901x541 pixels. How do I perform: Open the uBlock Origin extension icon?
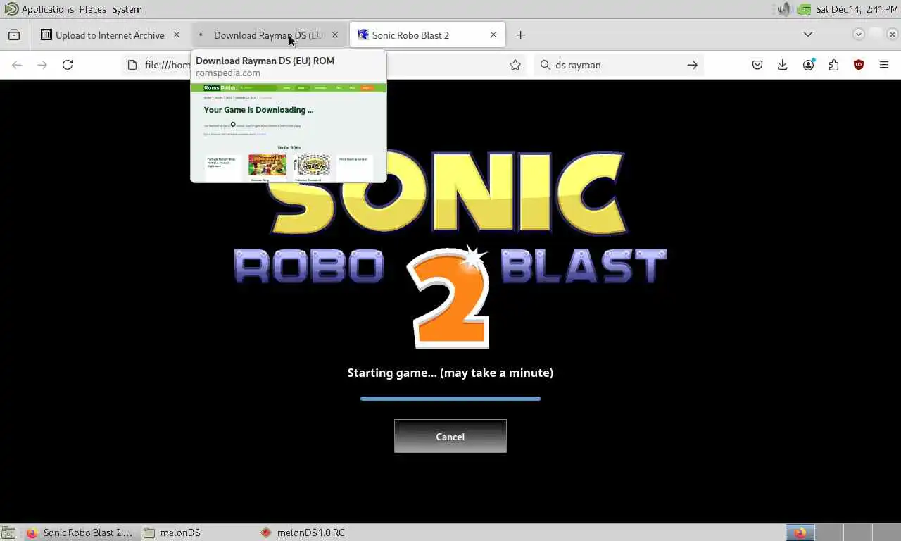click(x=859, y=65)
